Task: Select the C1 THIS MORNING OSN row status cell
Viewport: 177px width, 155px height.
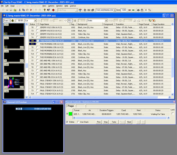Action: [32, 44]
